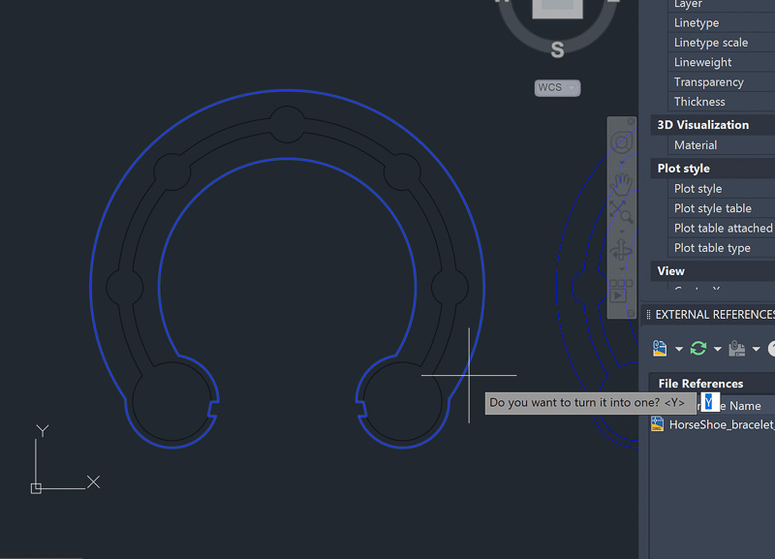Click the Orbit tool icon
Screen dimensions: 775x559
621,250
